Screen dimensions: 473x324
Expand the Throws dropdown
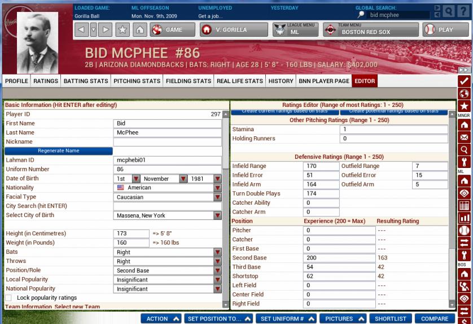pyautogui.click(x=217, y=261)
